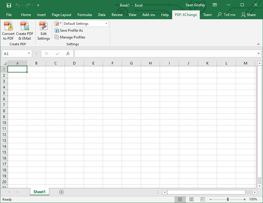Click cell A1
Image resolution: width=263 pixels, height=203 pixels.
(x=17, y=69)
